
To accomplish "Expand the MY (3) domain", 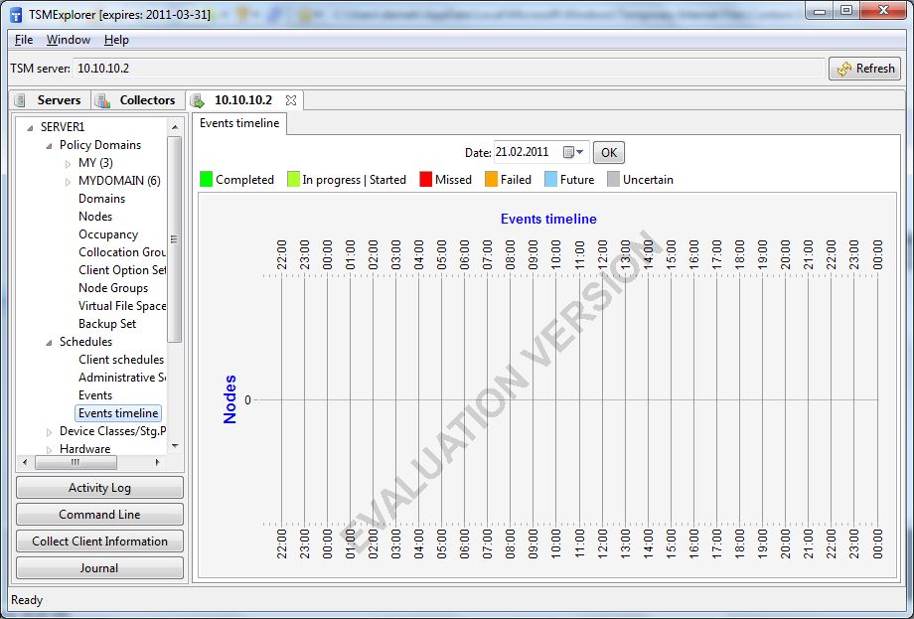I will [x=68, y=164].
